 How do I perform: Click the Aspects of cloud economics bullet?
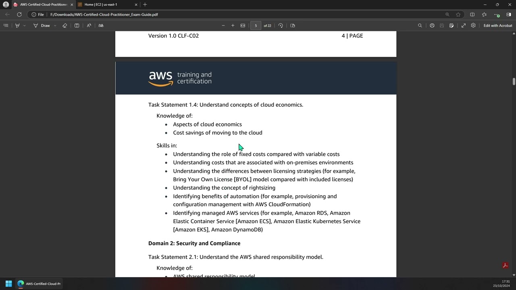[x=207, y=124]
